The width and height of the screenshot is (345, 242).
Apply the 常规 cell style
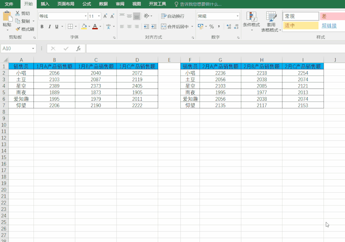301,16
